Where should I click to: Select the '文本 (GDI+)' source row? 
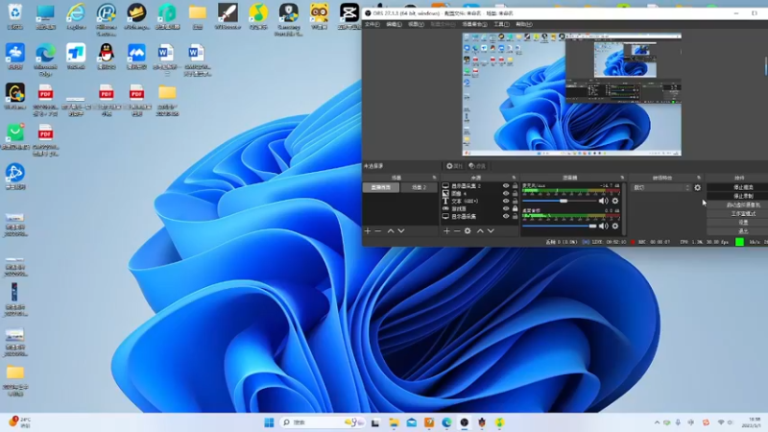(479, 201)
